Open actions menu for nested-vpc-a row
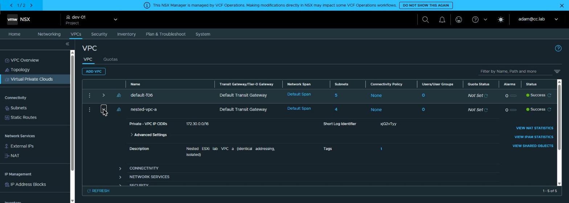The image size is (569, 203). coord(89,109)
